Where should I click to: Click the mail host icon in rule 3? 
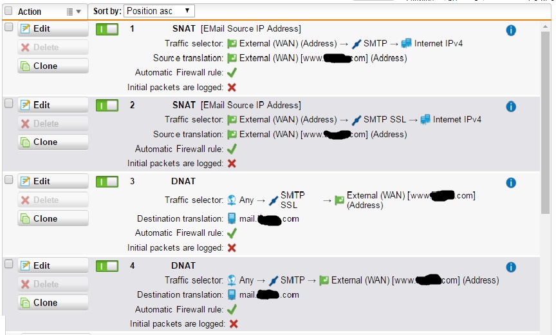tap(232, 218)
